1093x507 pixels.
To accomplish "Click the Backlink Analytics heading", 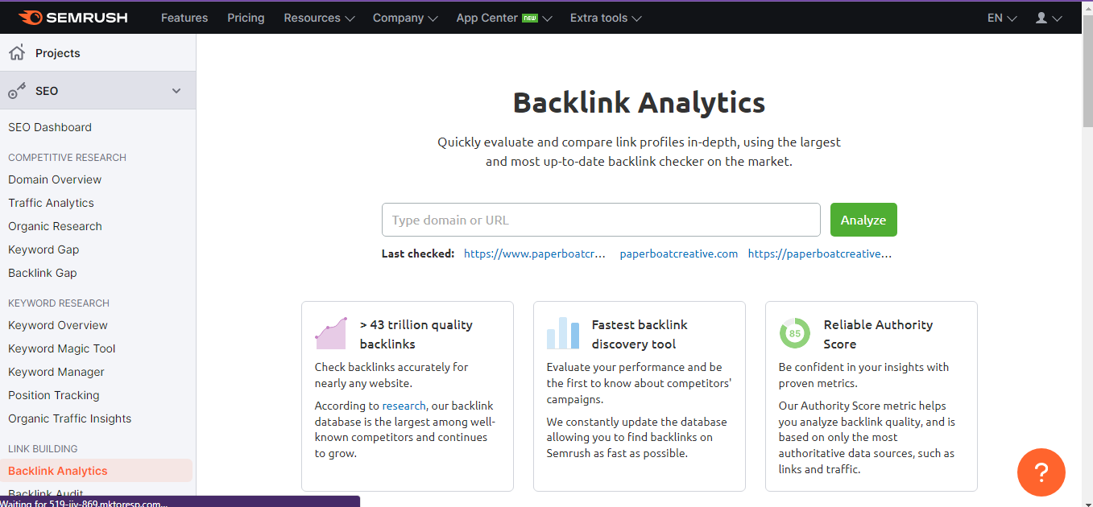I will [x=640, y=103].
